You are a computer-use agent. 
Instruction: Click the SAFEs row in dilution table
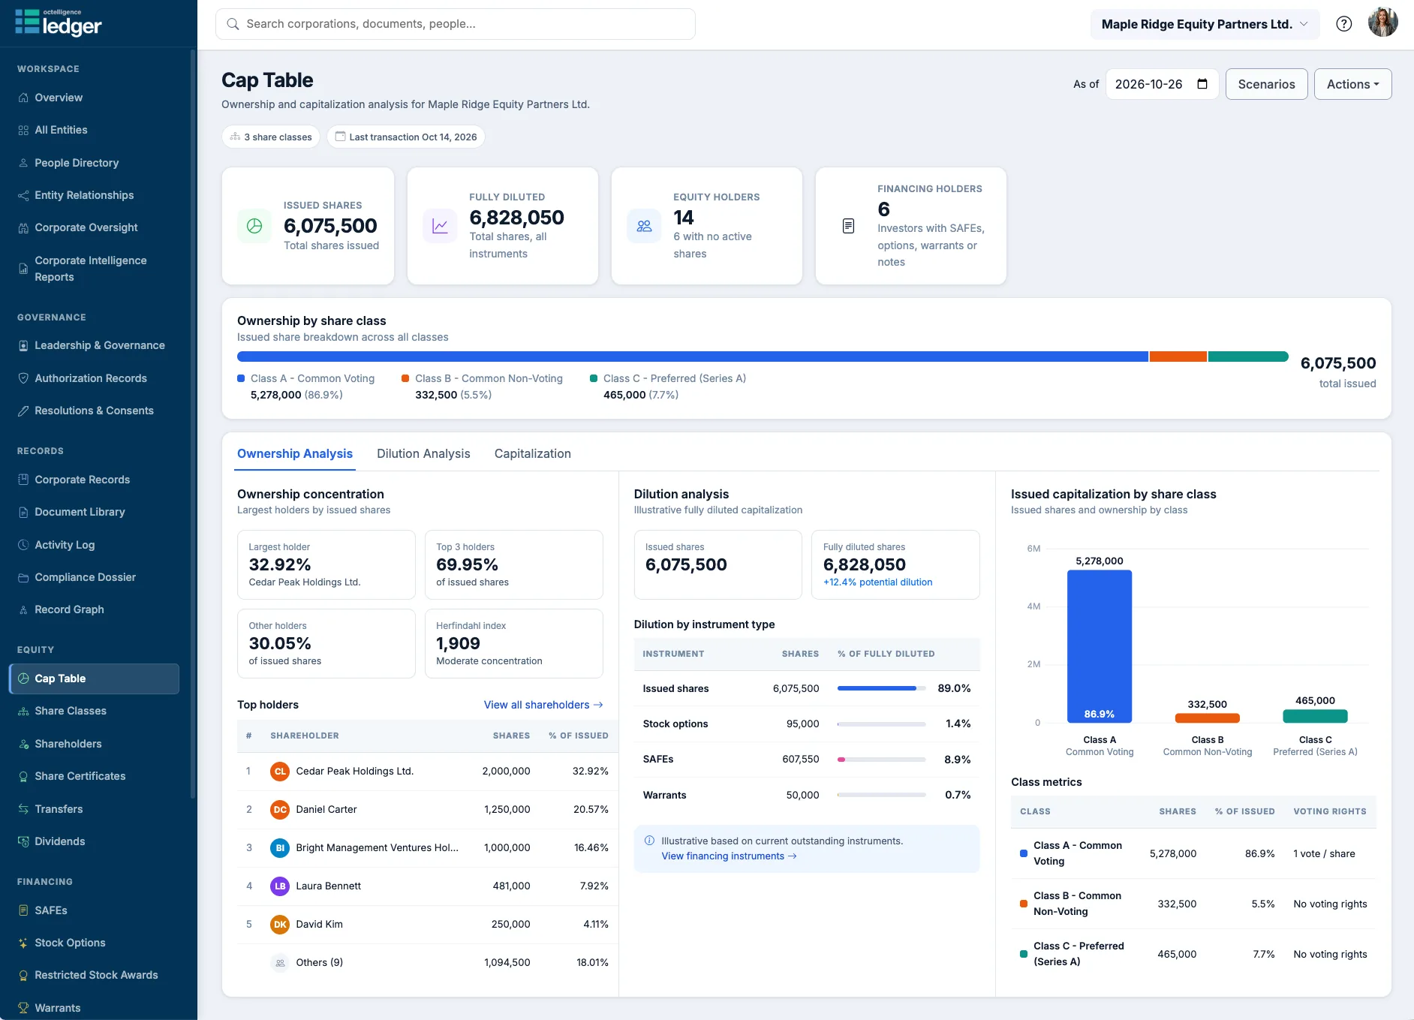tap(807, 760)
